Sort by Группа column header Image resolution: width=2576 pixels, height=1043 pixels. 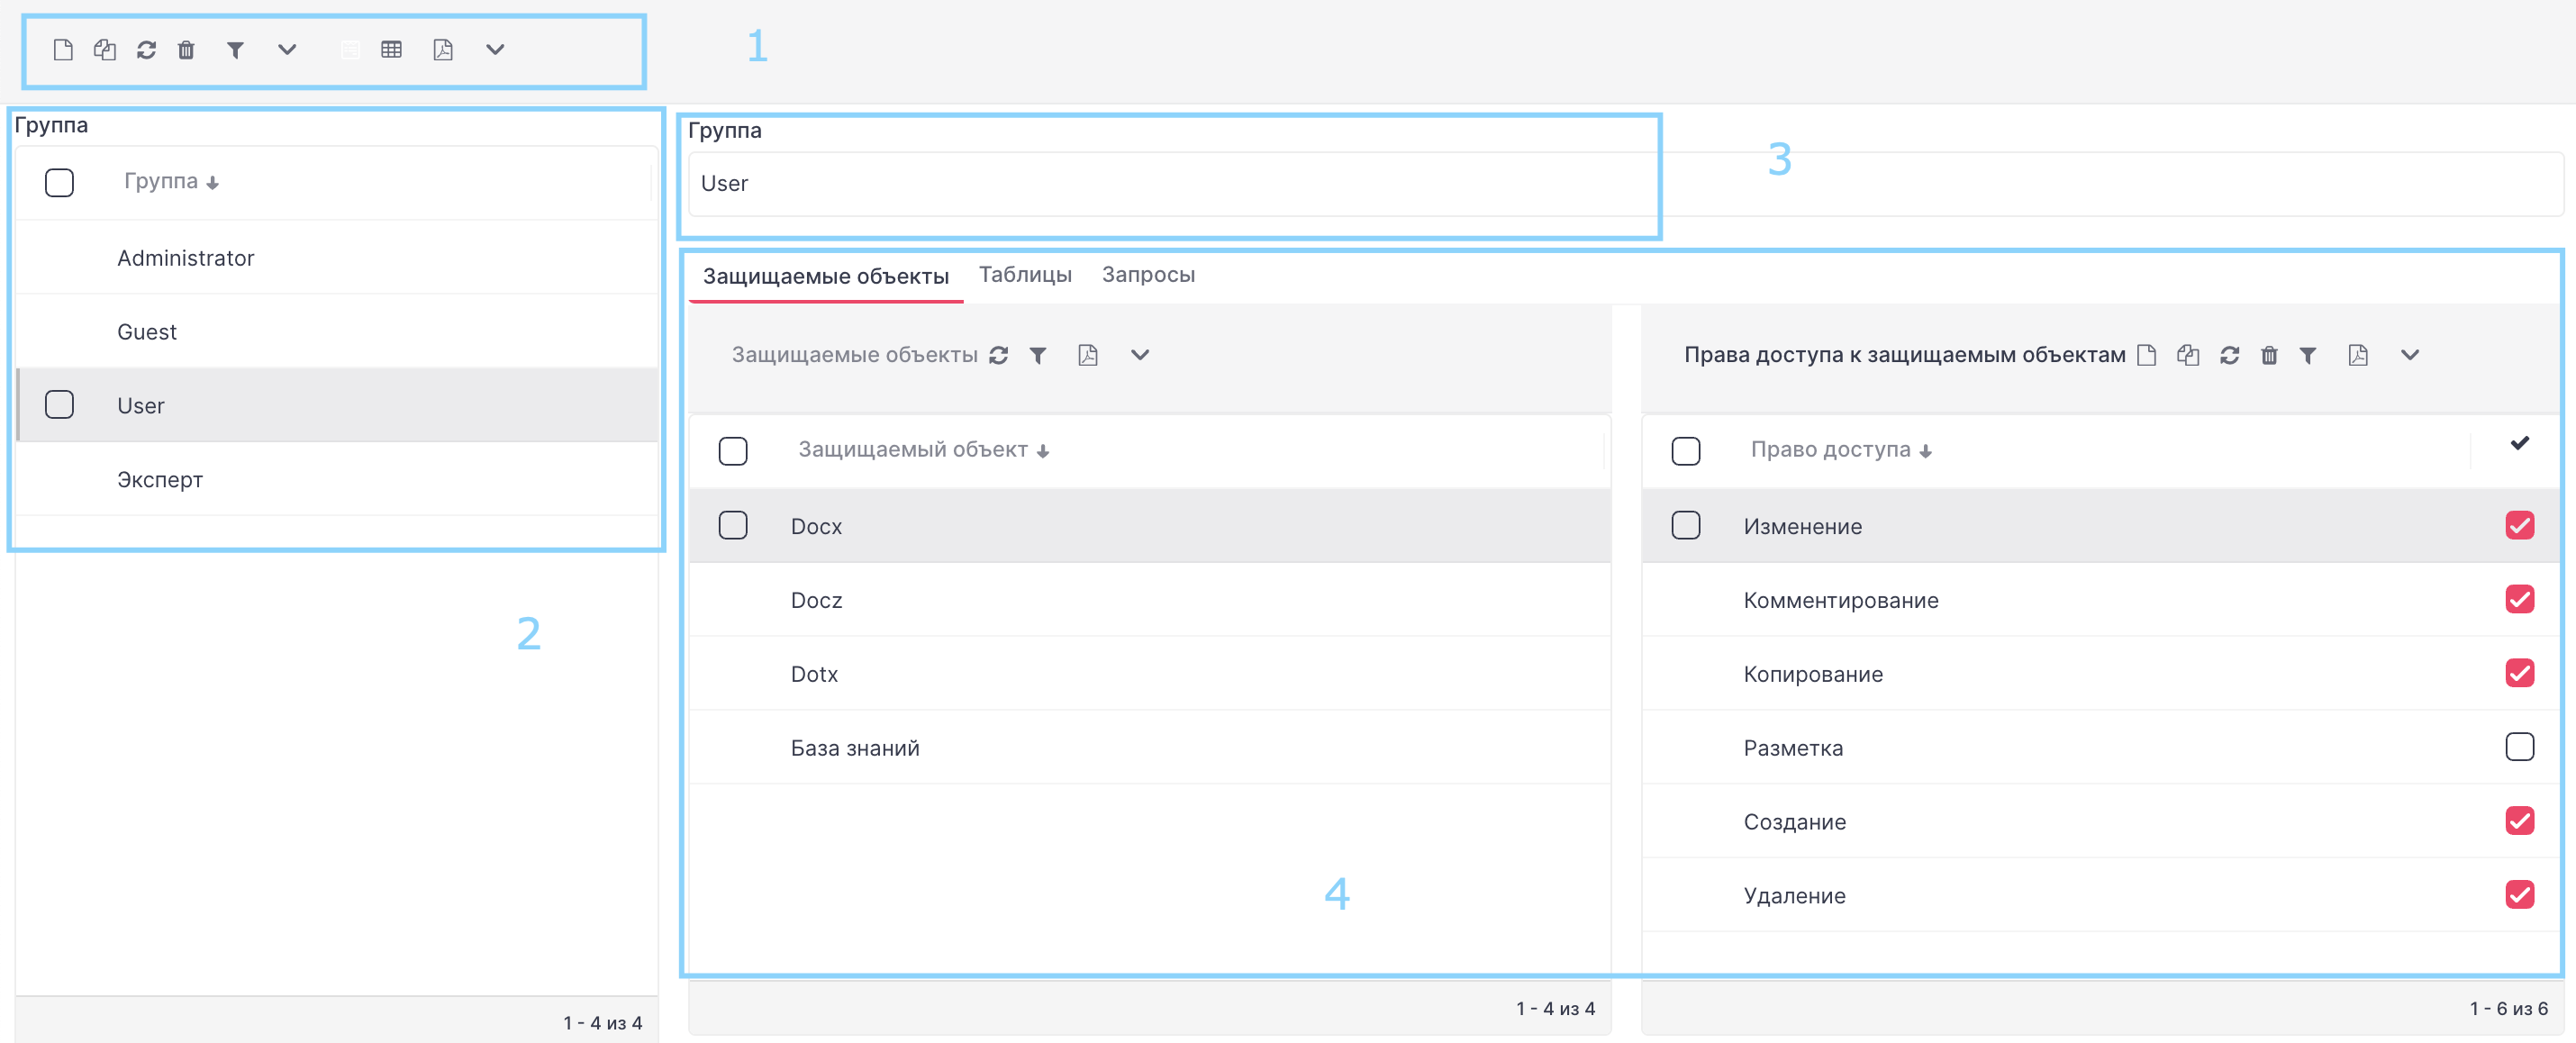[171, 182]
